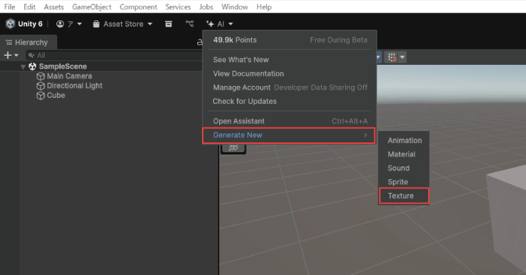Expand the account dropdown arrow
This screenshot has width=526, height=275.
click(80, 24)
